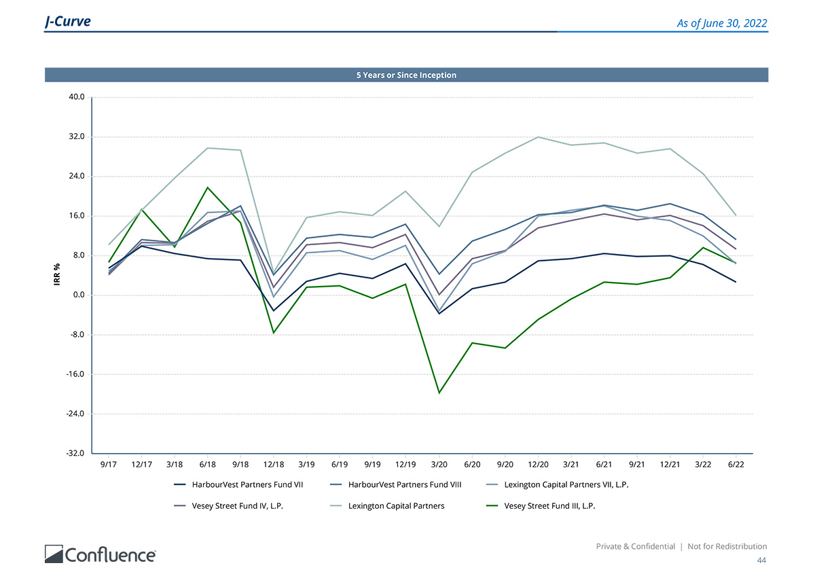815x576 pixels.
Task: Click the Confluence logo icon
Action: pos(54,554)
